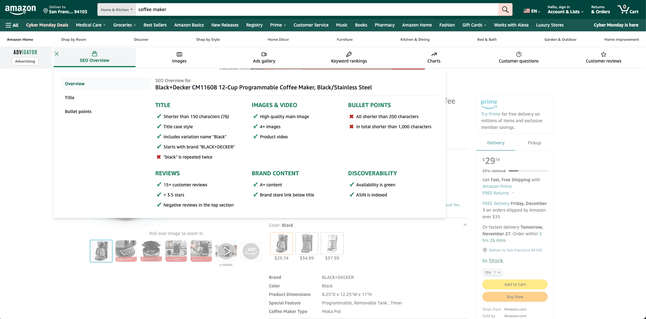Screen dimensions: 646x319
Task: Close the Advigator SEO panel
Action: [57, 54]
